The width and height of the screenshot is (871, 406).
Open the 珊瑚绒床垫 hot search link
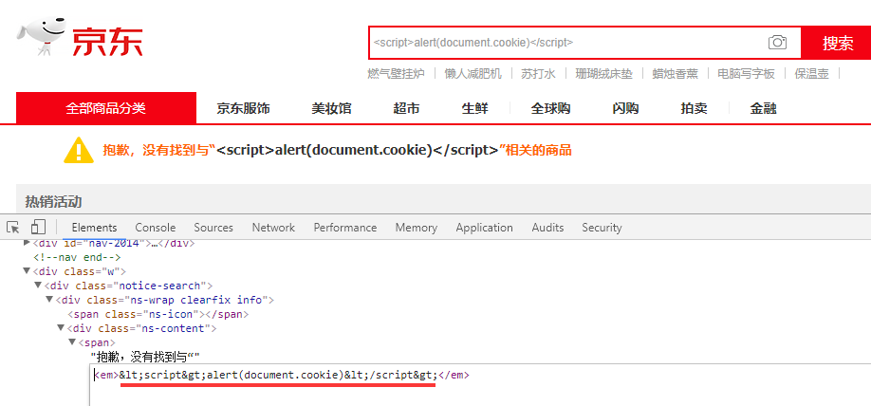coord(603,73)
